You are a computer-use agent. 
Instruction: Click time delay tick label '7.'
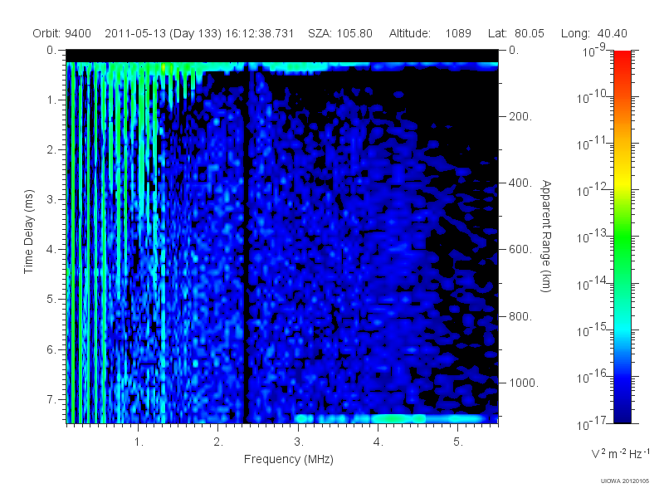[x=51, y=399]
